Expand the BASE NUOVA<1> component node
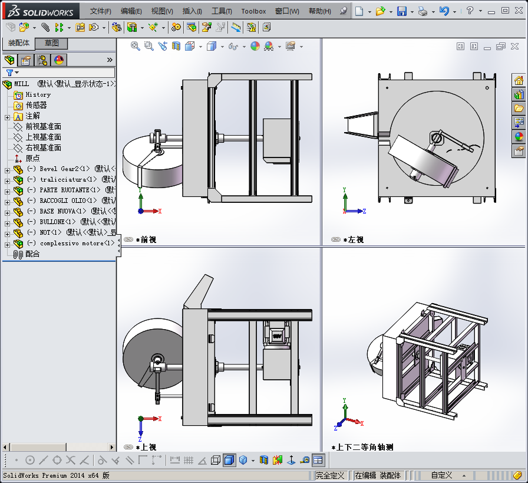Viewport: 528px width, 483px height. tap(8, 213)
